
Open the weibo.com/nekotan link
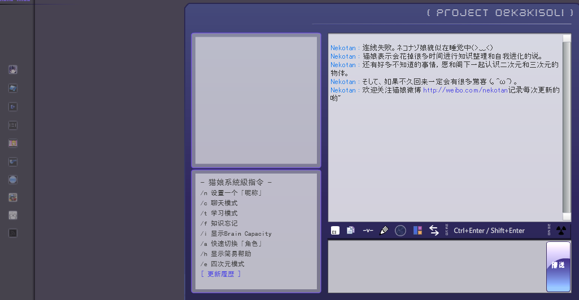[x=465, y=90]
